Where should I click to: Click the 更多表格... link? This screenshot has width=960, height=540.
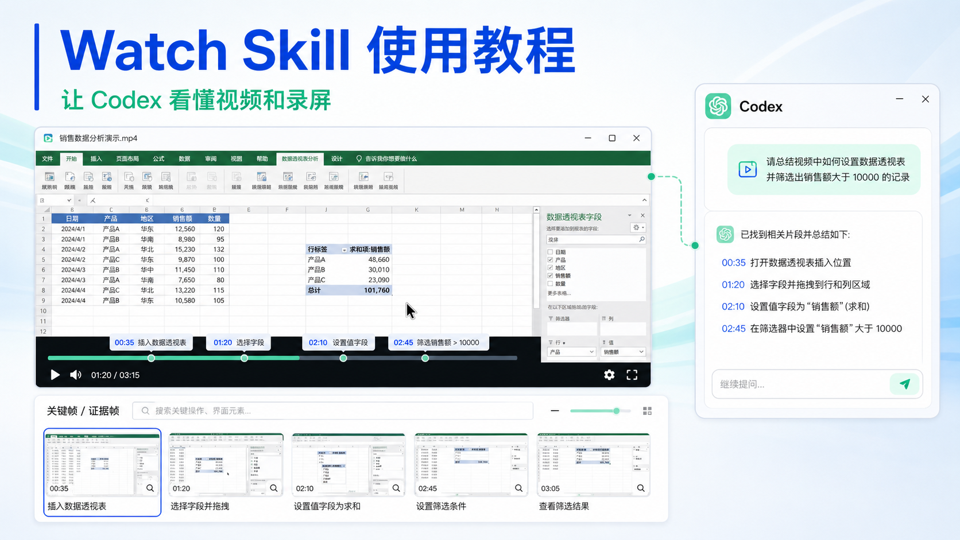click(x=559, y=293)
